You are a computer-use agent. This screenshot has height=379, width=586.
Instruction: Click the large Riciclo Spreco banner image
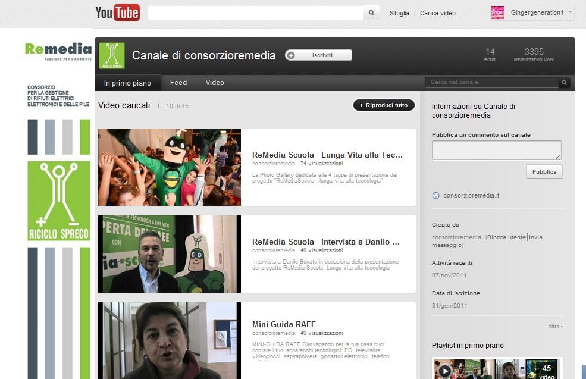pyautogui.click(x=59, y=201)
